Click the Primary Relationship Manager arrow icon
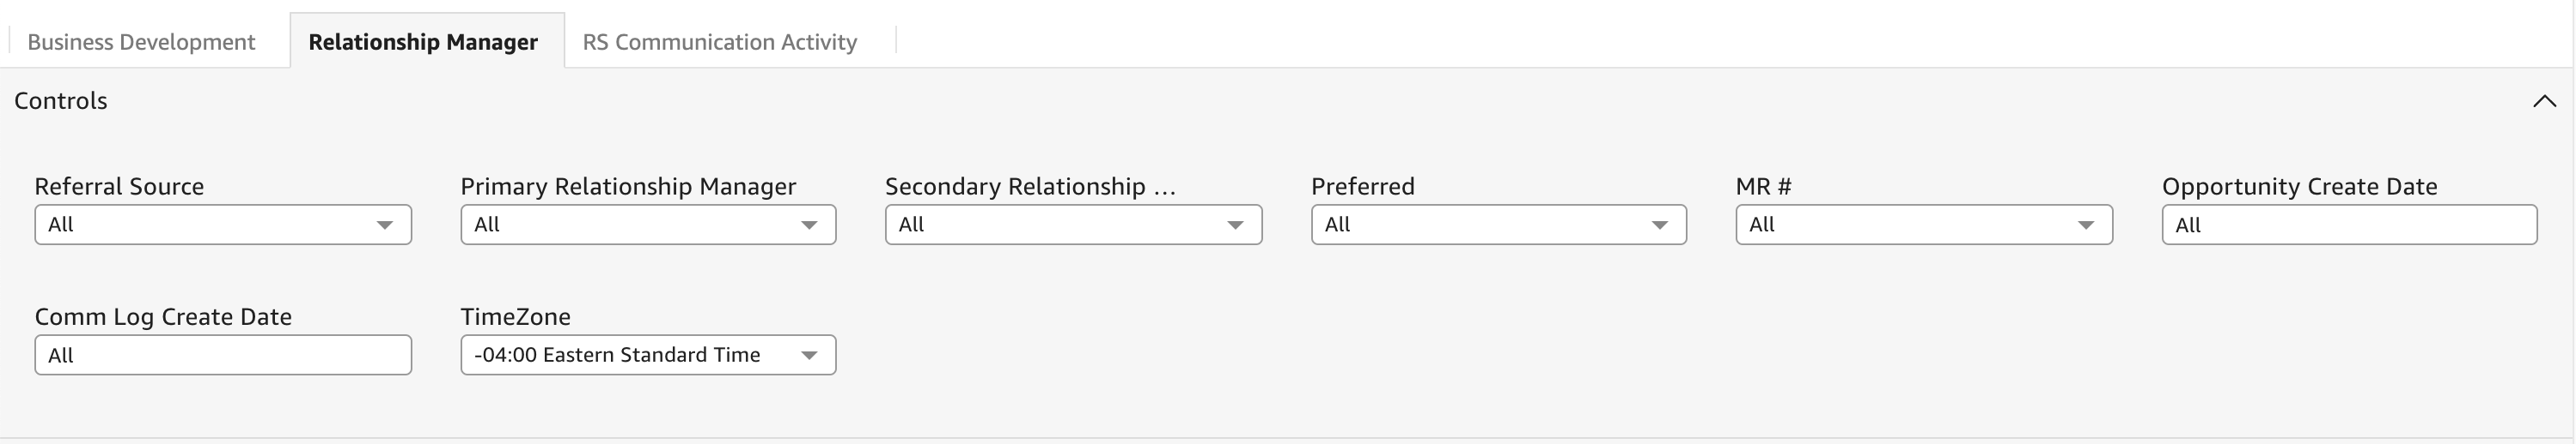 pyautogui.click(x=810, y=225)
